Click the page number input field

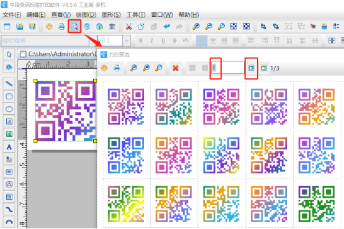click(227, 68)
